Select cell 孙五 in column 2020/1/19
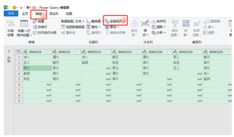 pyautogui.click(x=188, y=63)
